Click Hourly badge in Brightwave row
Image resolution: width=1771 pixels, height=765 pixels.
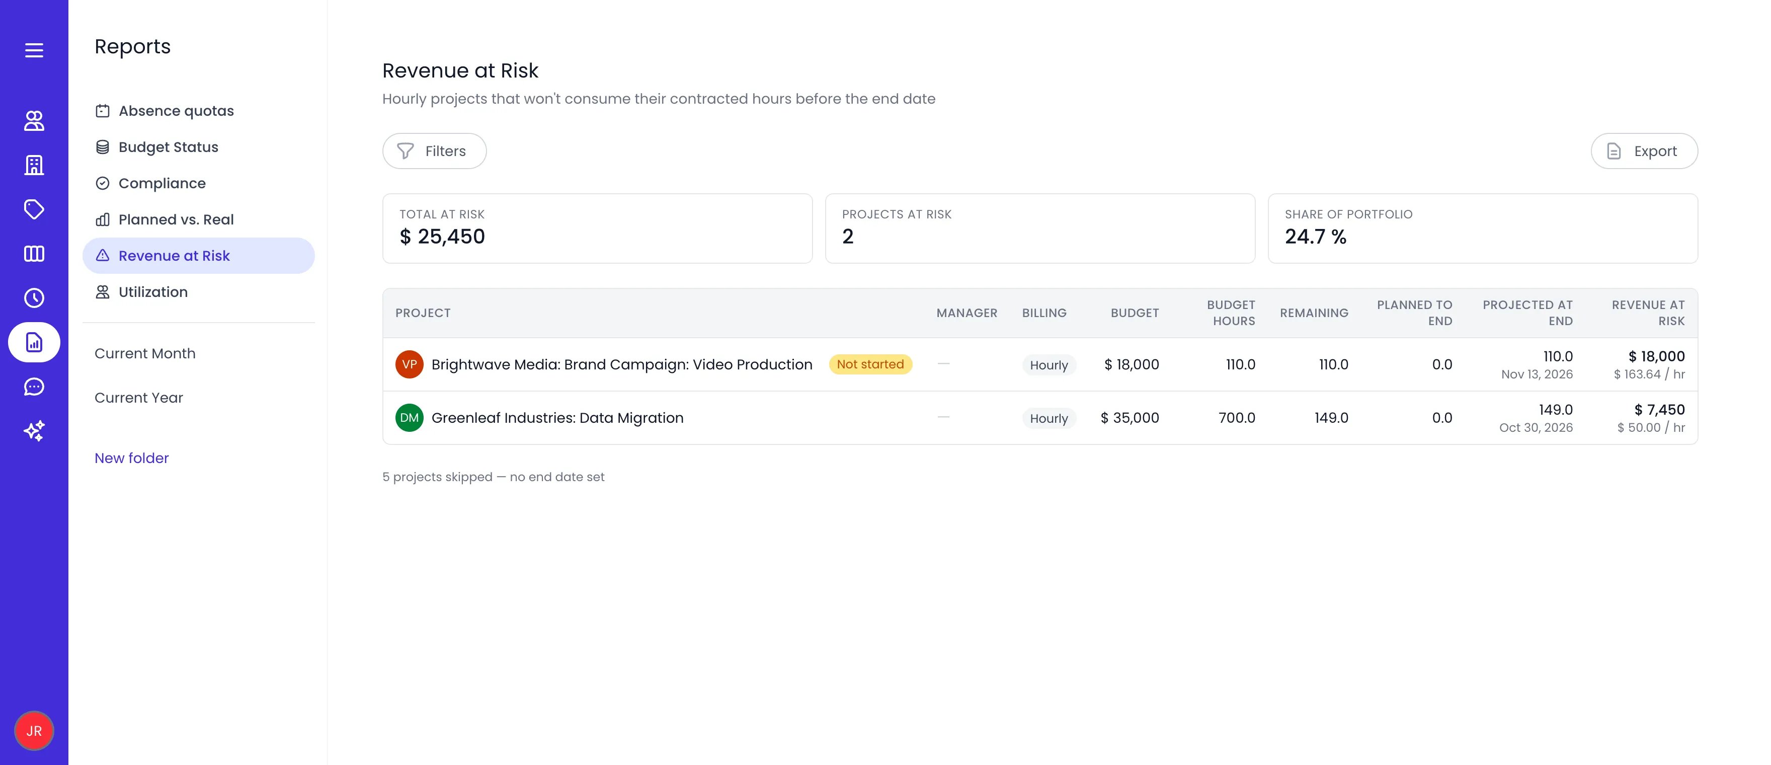[x=1049, y=365]
